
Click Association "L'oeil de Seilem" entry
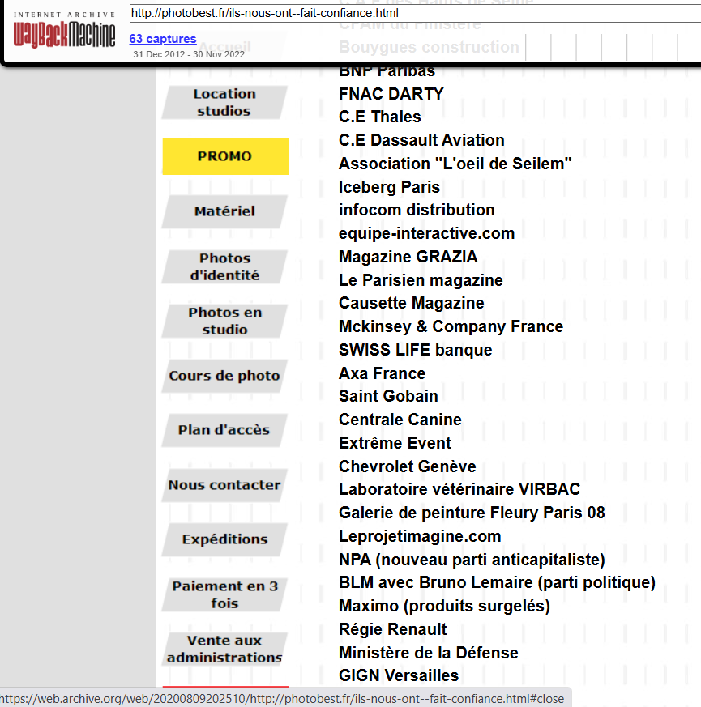click(x=455, y=164)
